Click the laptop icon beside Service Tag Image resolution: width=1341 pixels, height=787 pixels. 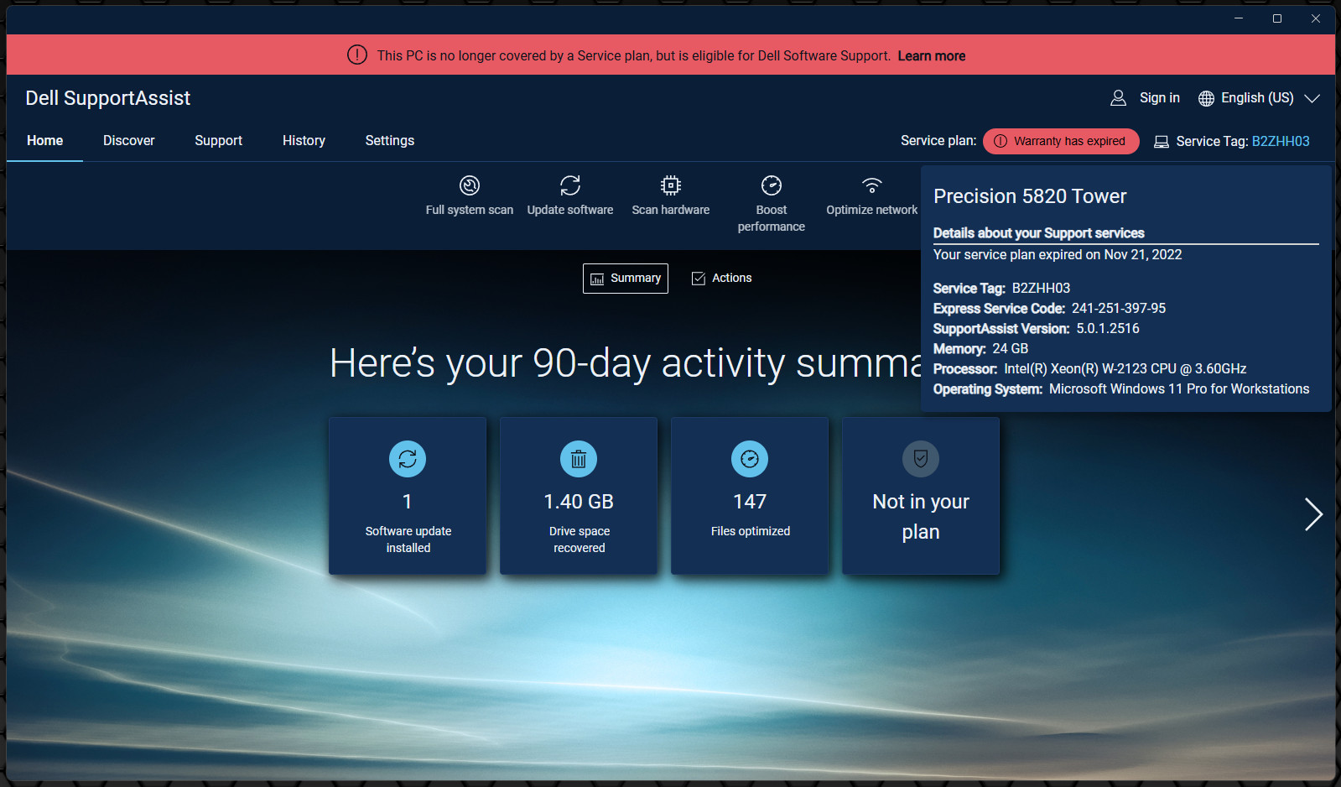pyautogui.click(x=1162, y=142)
